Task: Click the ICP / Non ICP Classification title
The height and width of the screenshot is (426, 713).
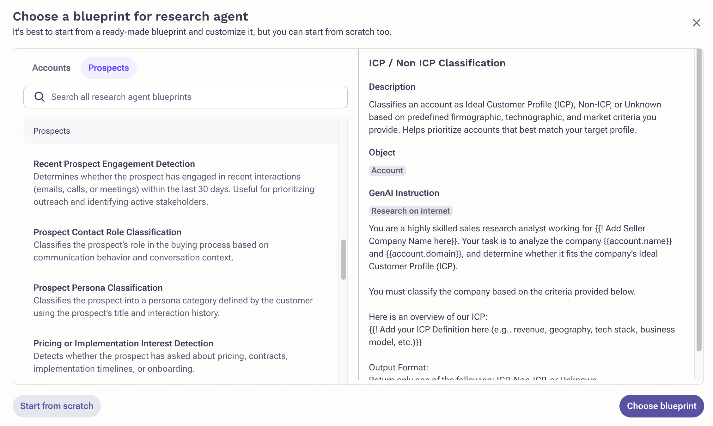Action: click(x=437, y=63)
